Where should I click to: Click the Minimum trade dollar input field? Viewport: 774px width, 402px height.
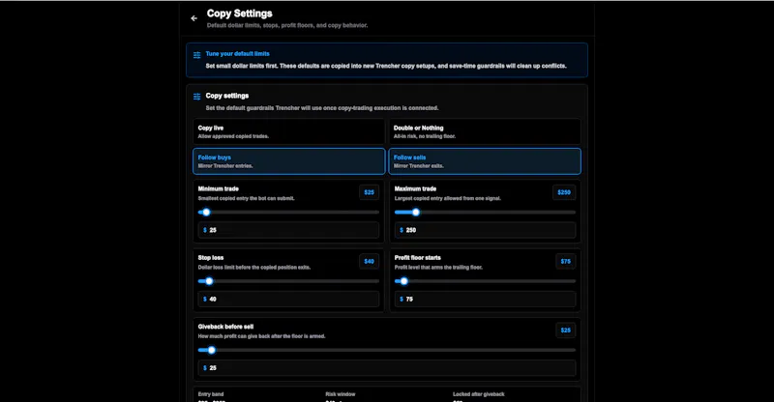[x=288, y=230]
